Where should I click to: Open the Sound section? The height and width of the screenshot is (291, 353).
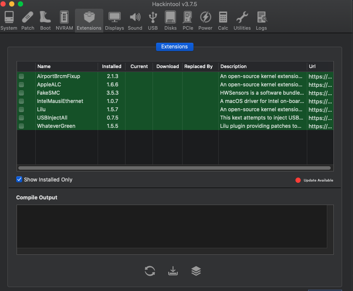(x=135, y=21)
